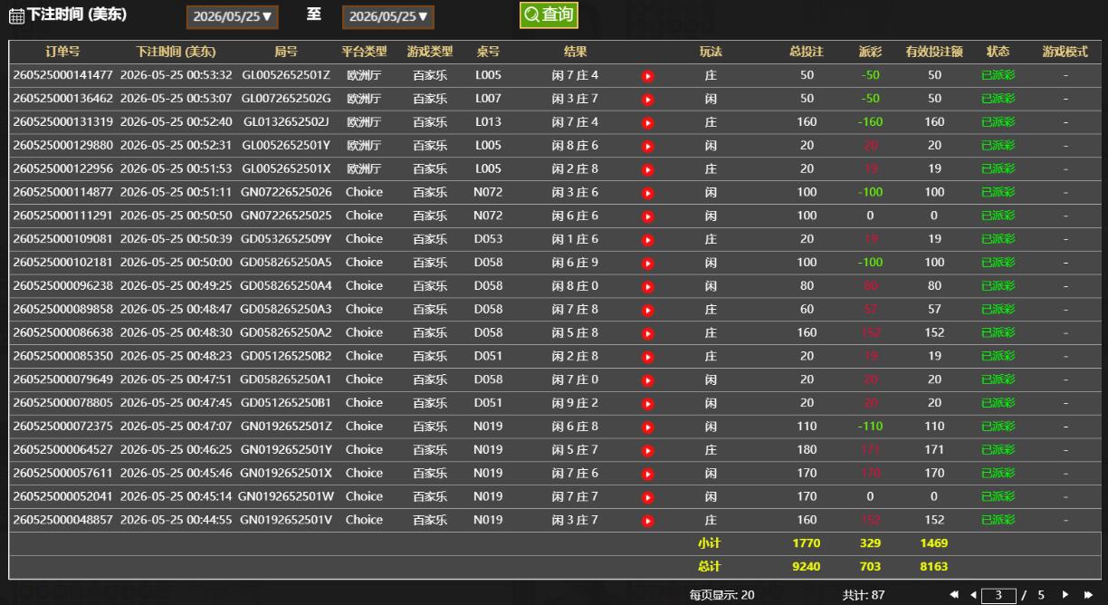
Task: Play replay video for order 260525000064527
Action: click(x=647, y=451)
